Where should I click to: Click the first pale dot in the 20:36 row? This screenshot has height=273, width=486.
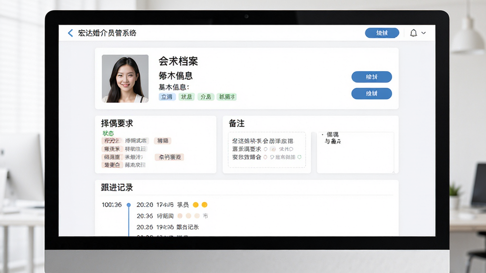tap(180, 216)
